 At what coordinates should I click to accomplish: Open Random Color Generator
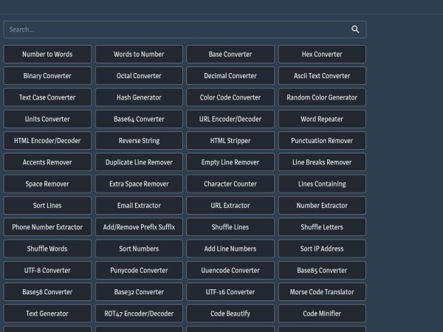coord(322,97)
